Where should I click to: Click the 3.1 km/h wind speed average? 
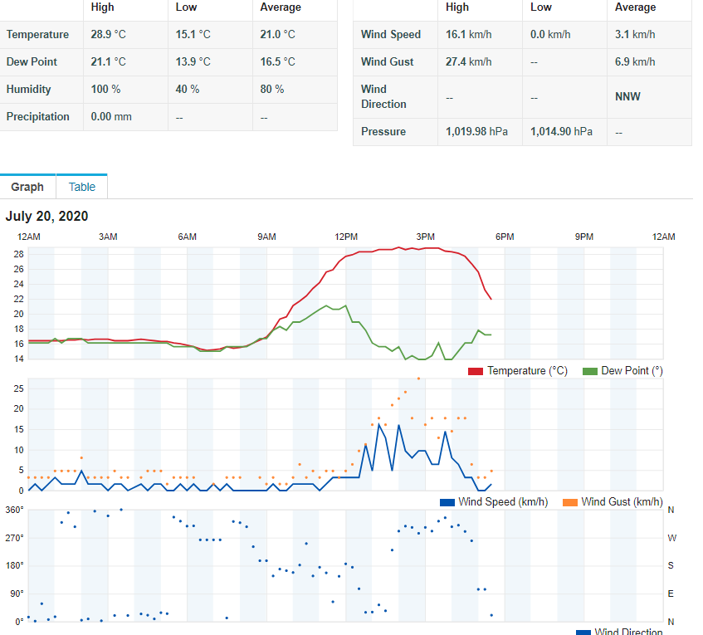coord(635,35)
